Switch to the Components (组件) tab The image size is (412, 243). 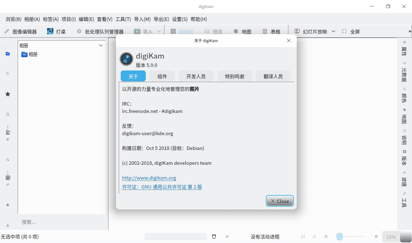(x=162, y=76)
